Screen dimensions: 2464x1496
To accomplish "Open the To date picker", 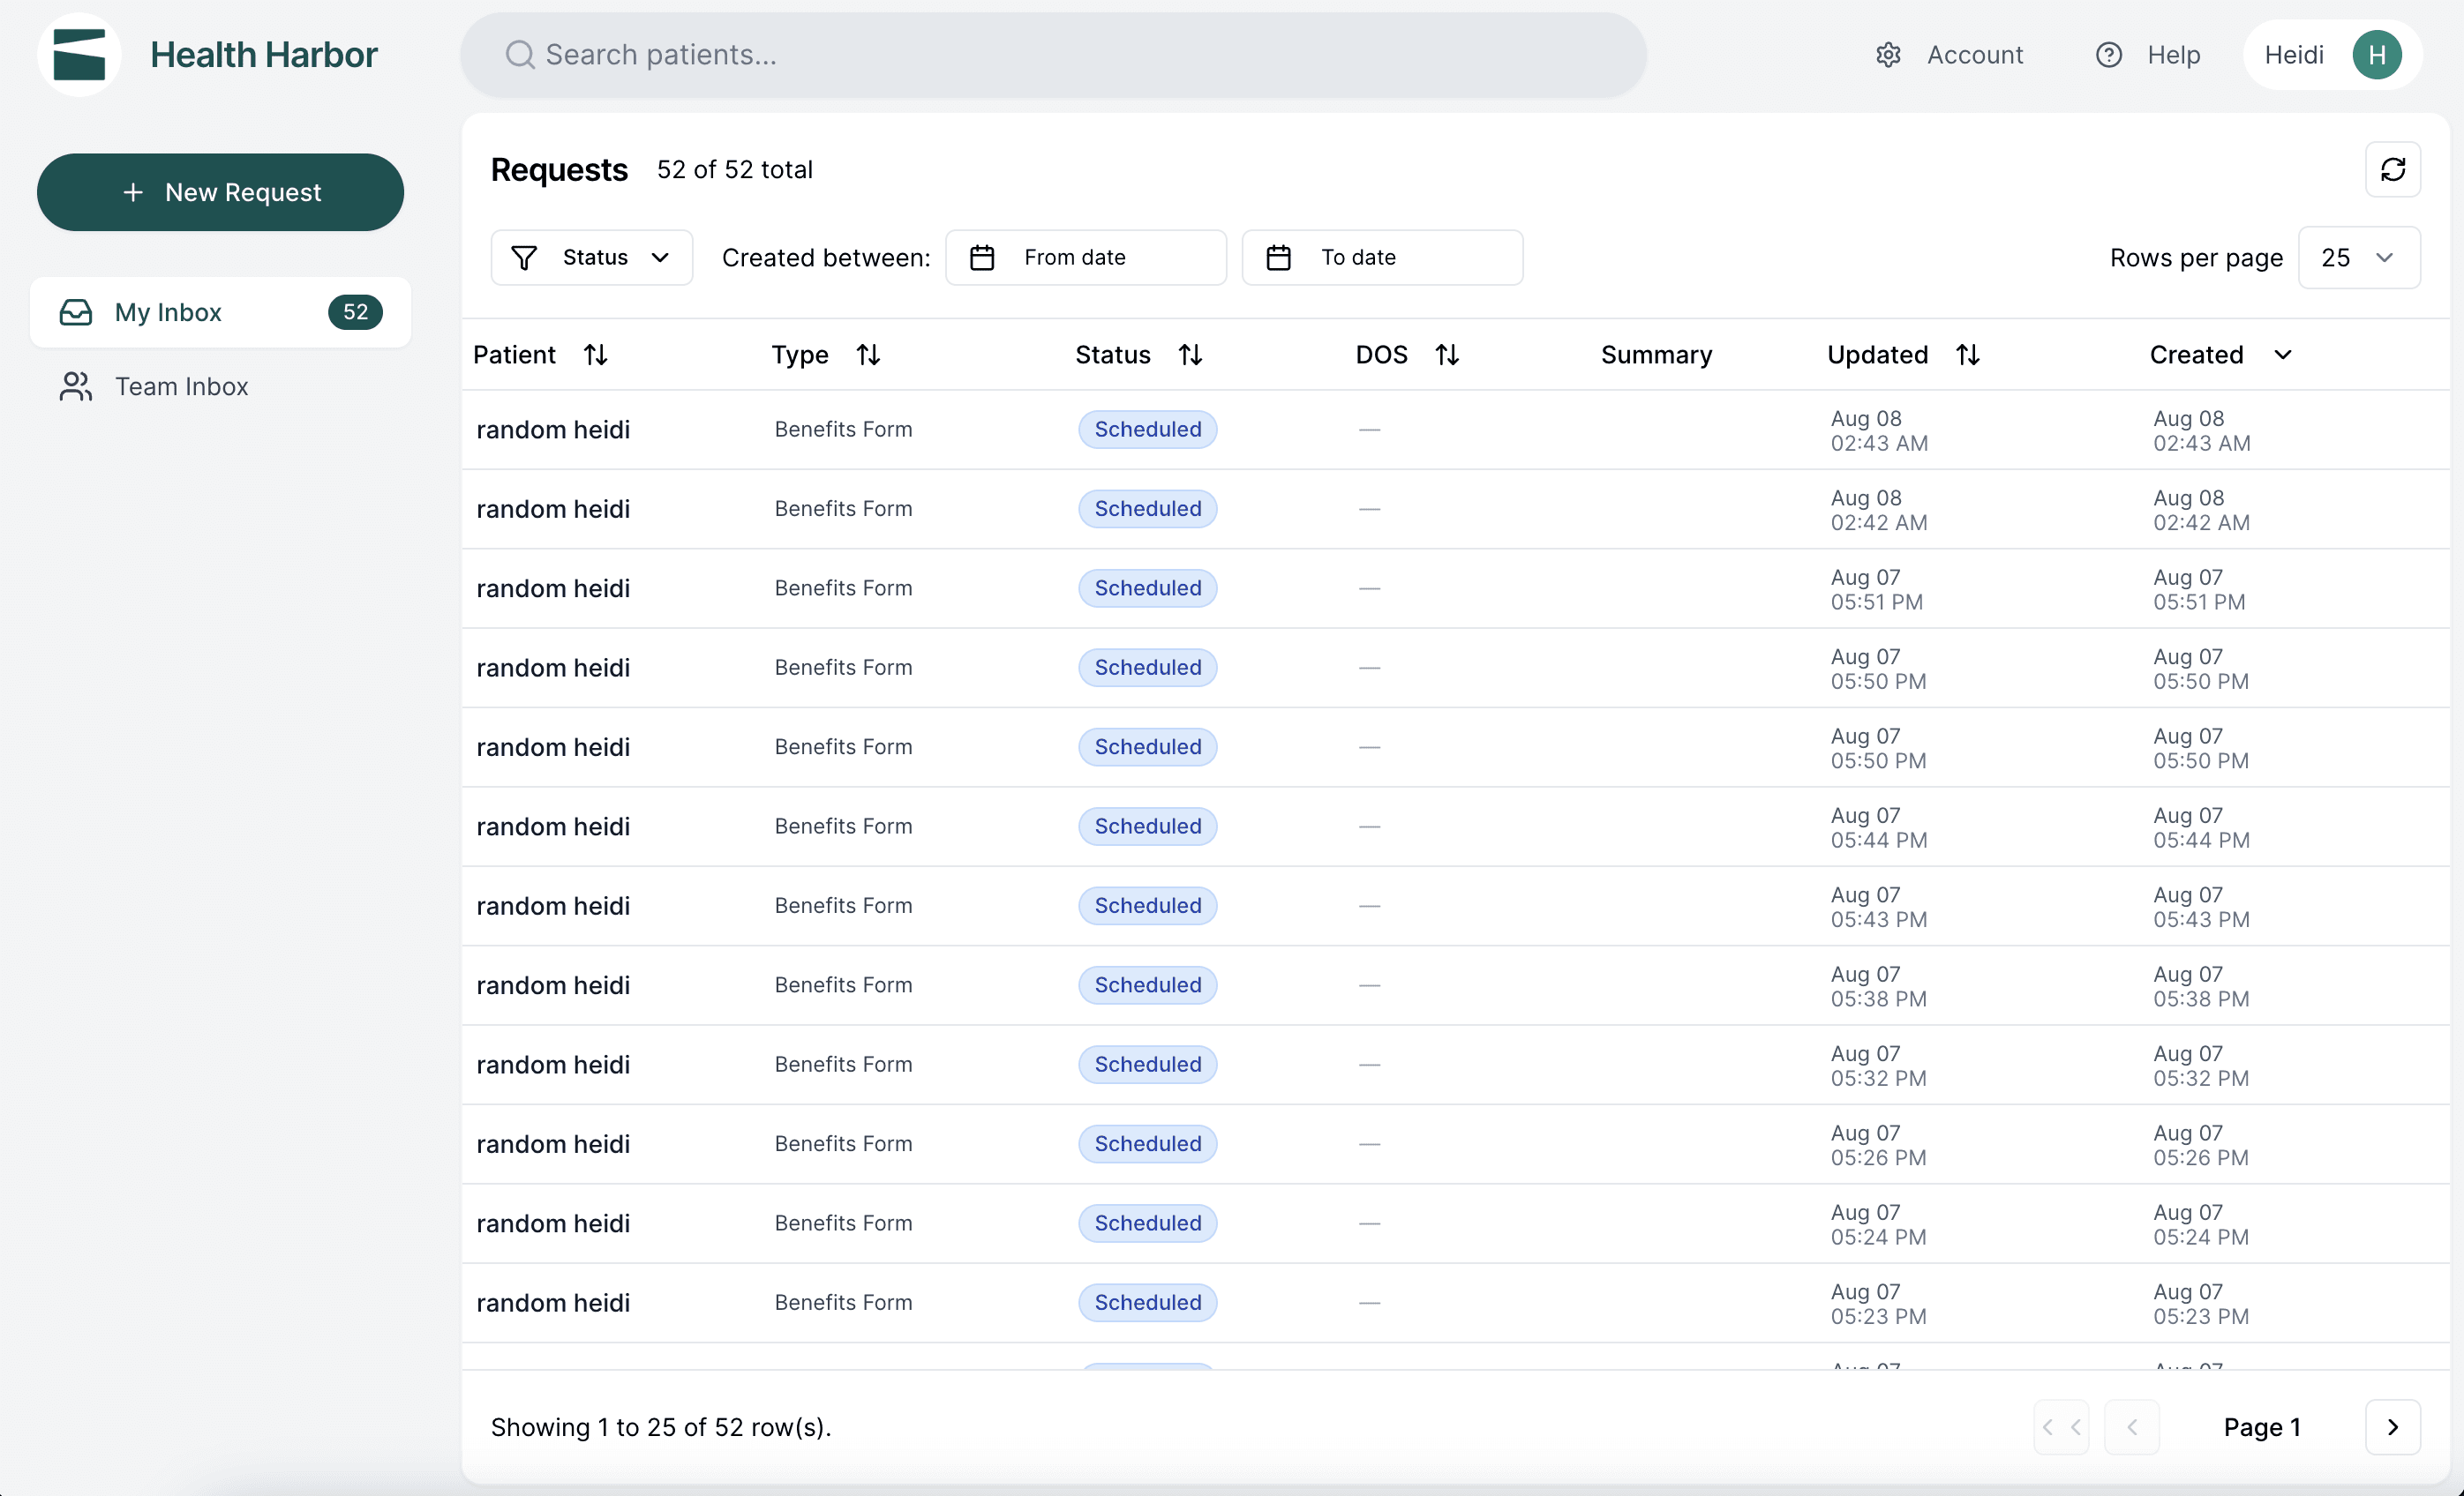I will click(x=1381, y=258).
